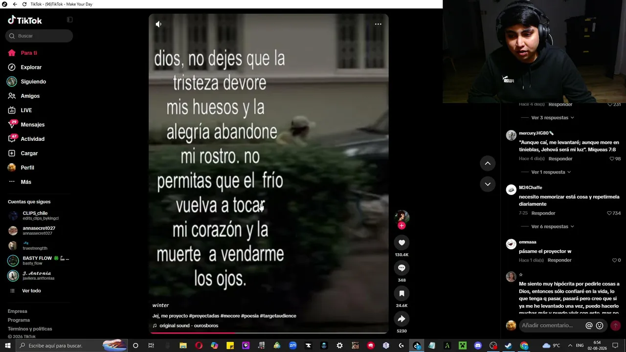
Task: Like the video with the heart icon
Action: coord(402,242)
